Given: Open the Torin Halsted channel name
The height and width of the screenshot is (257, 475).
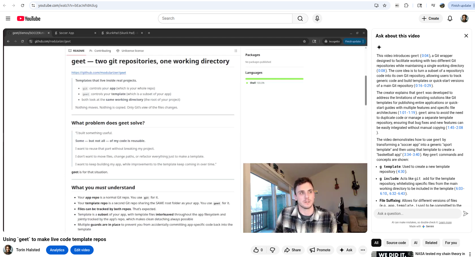Looking at the screenshot, I should tap(28, 250).
